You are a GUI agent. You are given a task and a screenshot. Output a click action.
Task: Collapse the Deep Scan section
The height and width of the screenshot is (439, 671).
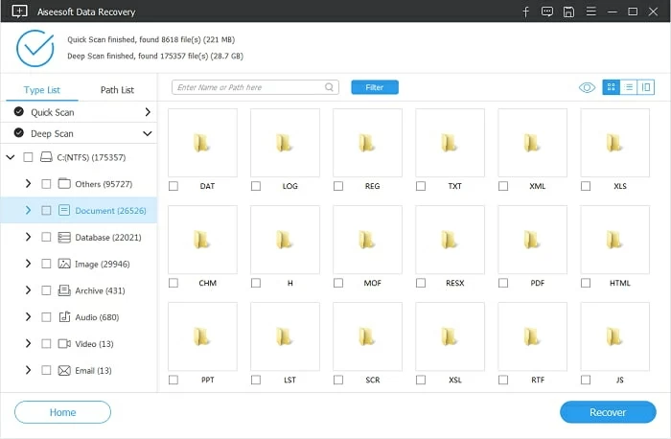click(148, 134)
